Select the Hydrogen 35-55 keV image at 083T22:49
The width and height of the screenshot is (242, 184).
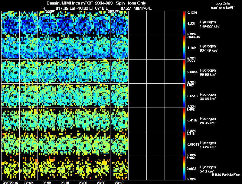(10, 95)
